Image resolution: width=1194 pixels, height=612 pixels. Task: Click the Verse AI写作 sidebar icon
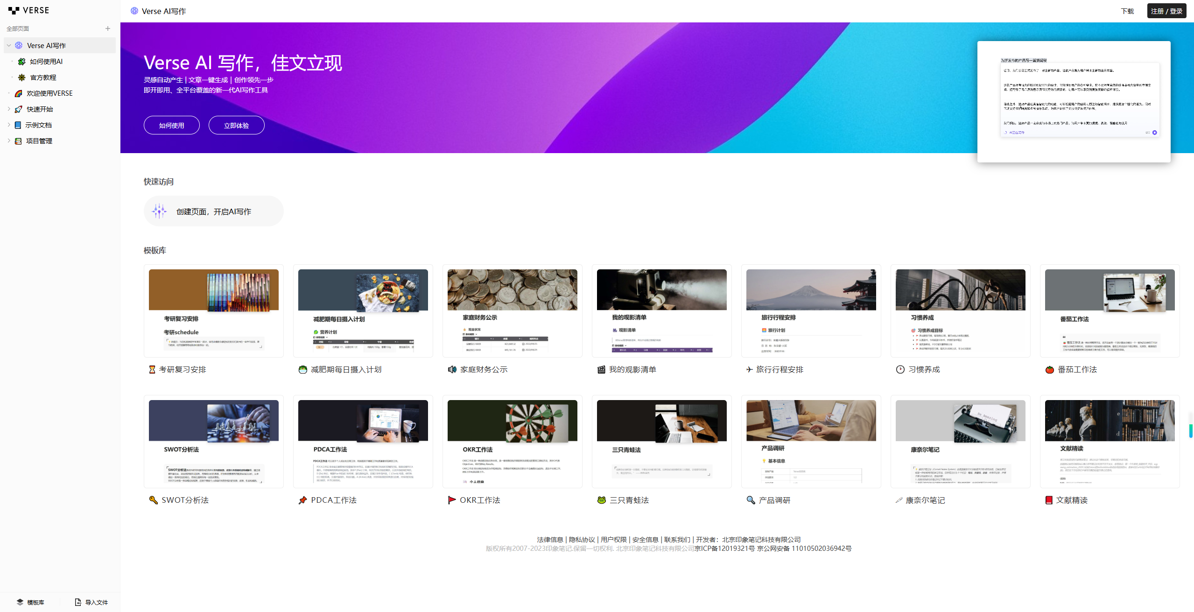[19, 45]
